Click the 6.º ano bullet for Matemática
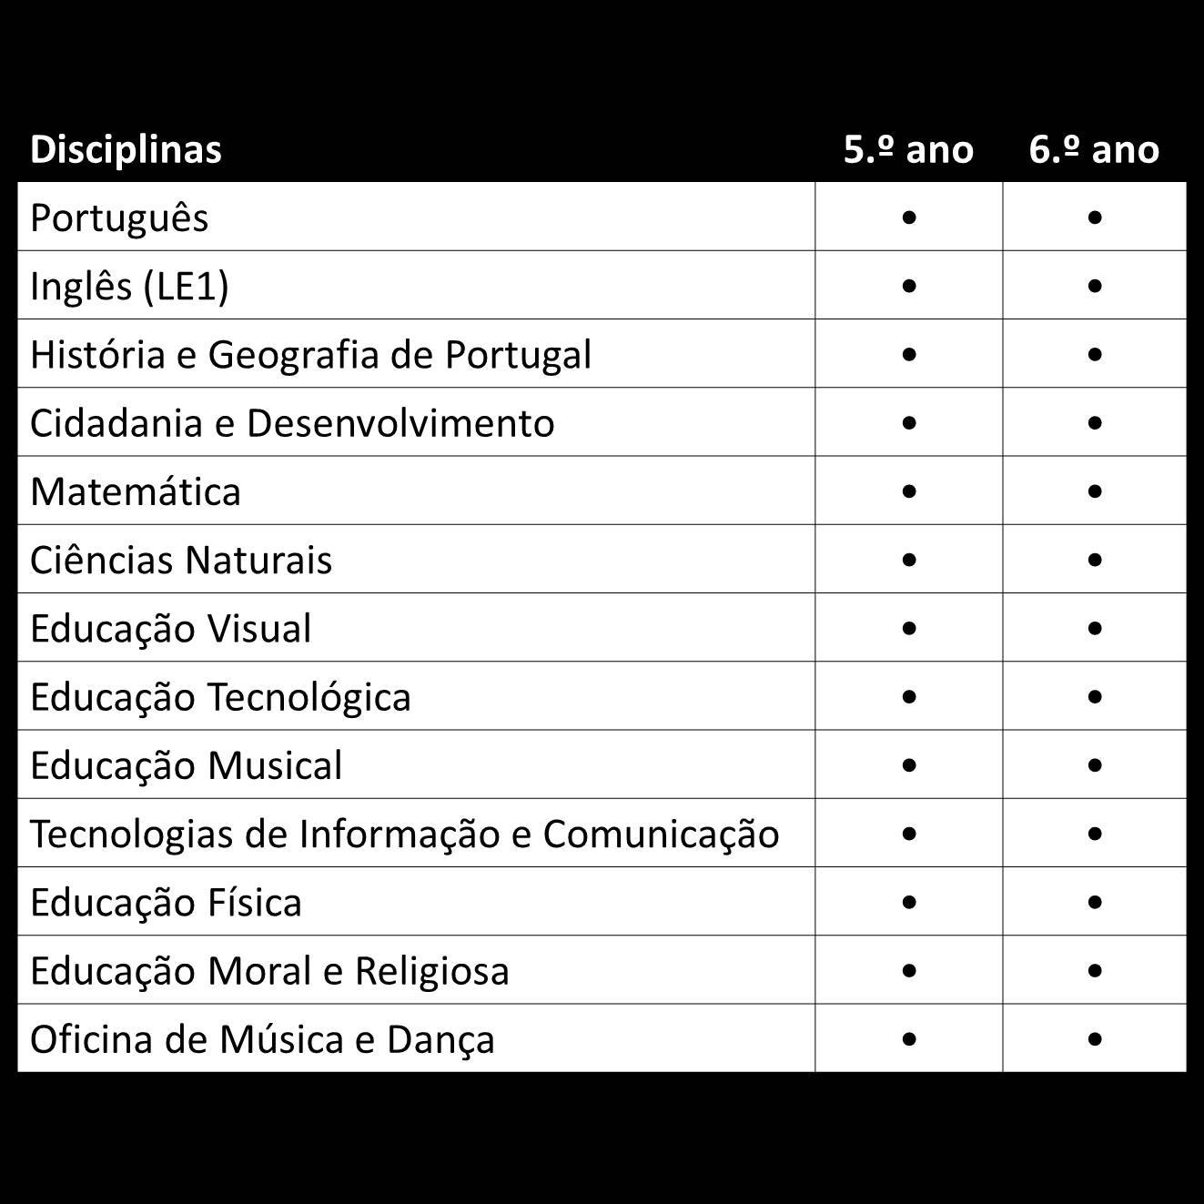The width and height of the screenshot is (1204, 1204). pos(1094,491)
